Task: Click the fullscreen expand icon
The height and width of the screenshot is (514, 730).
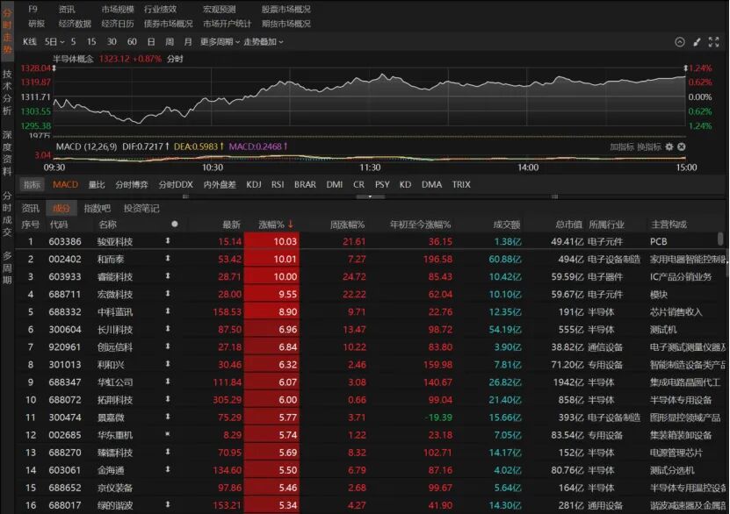Action: pyautogui.click(x=714, y=42)
